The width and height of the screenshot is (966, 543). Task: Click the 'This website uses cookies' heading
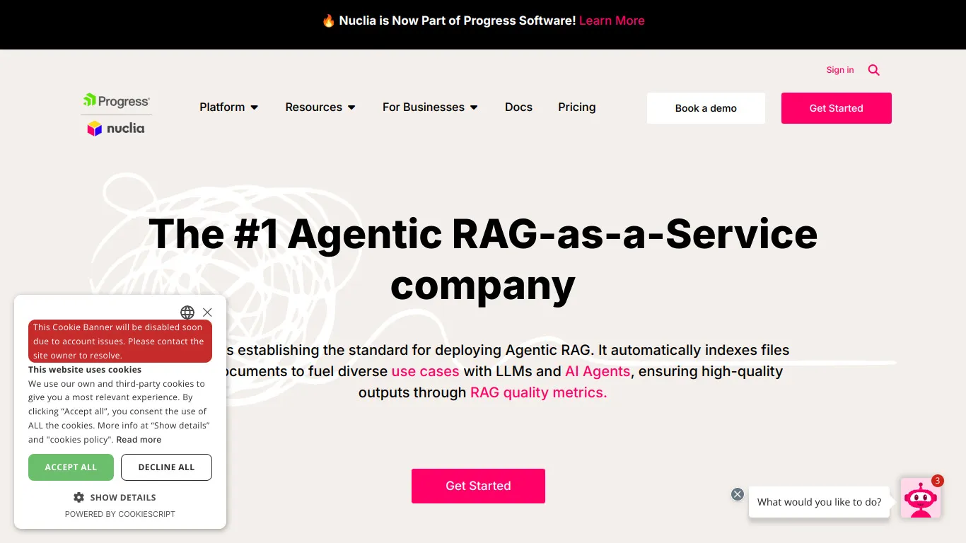[85, 370]
